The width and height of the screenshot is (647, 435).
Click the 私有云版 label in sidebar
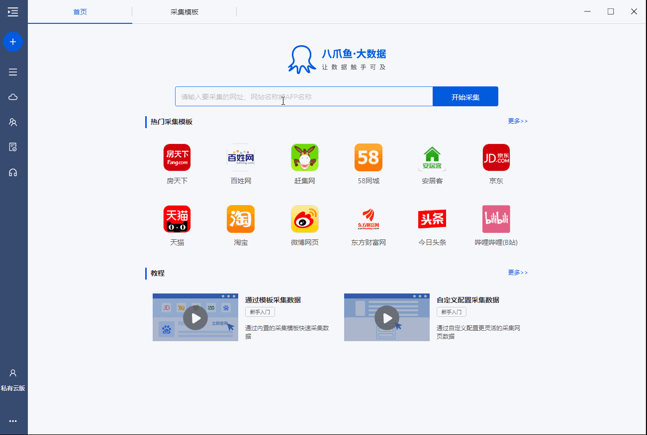(13, 388)
